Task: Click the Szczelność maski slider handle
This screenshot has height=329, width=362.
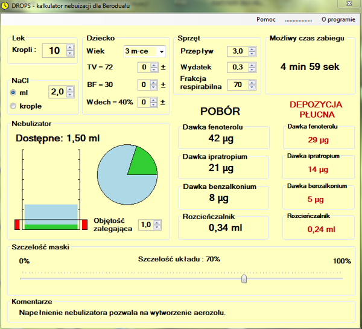Action: (x=244, y=278)
